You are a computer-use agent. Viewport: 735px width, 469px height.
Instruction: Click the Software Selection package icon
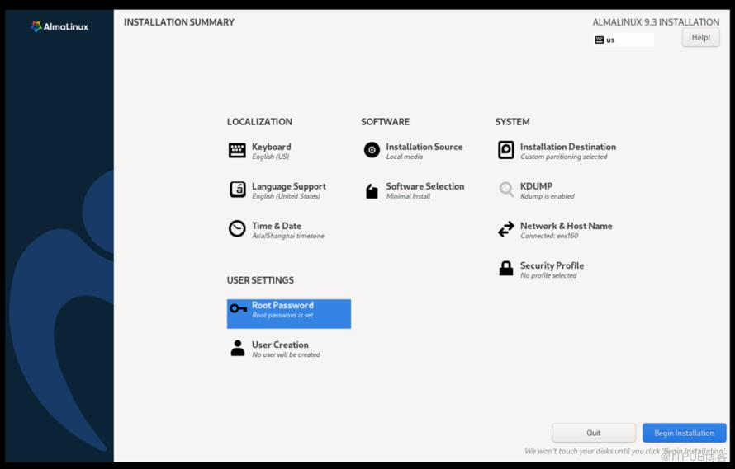(372, 191)
